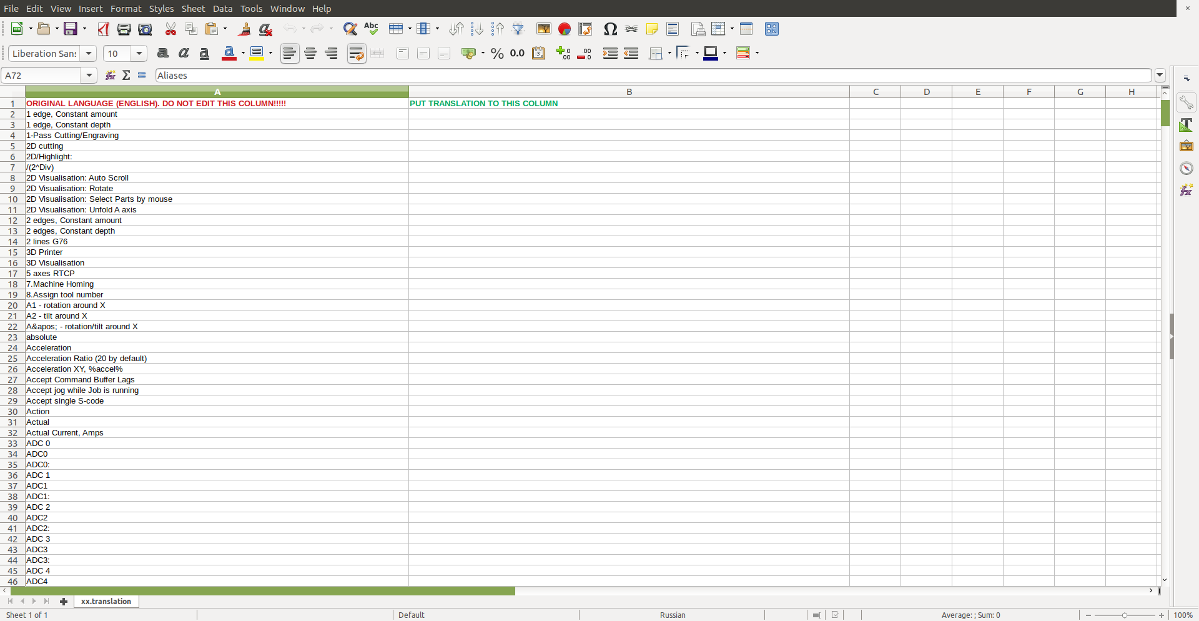Viewport: 1199px width, 621px height.
Task: Insert special character with Omega icon
Action: tap(610, 29)
